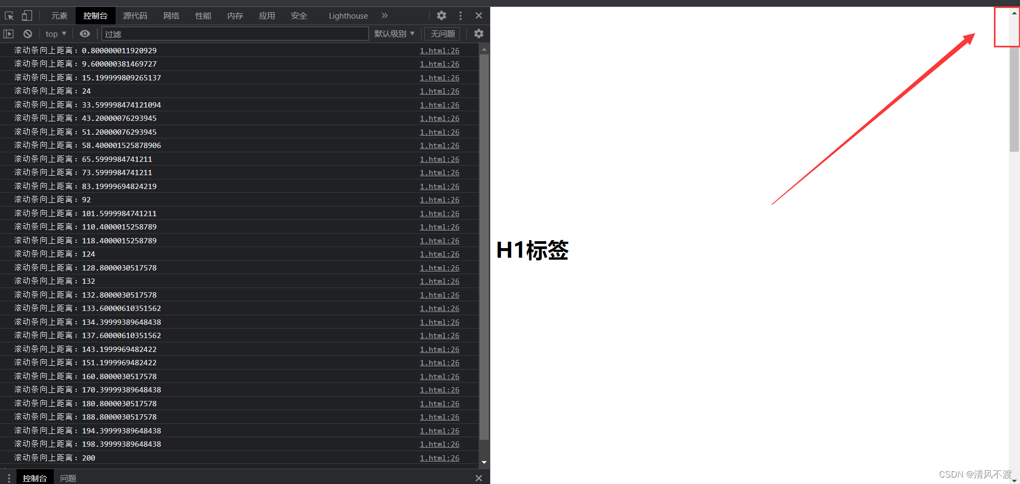The height and width of the screenshot is (484, 1020).
Task: Open DevTools settings gear icon
Action: point(441,16)
